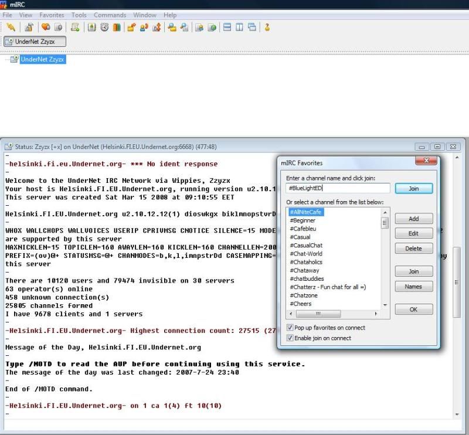Select #Cafebleu in the favorites list
469x435 pixels.
[x=303, y=229]
